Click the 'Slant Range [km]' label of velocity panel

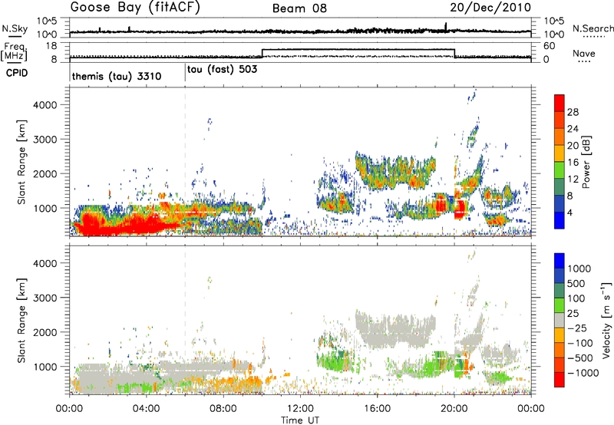[21, 320]
